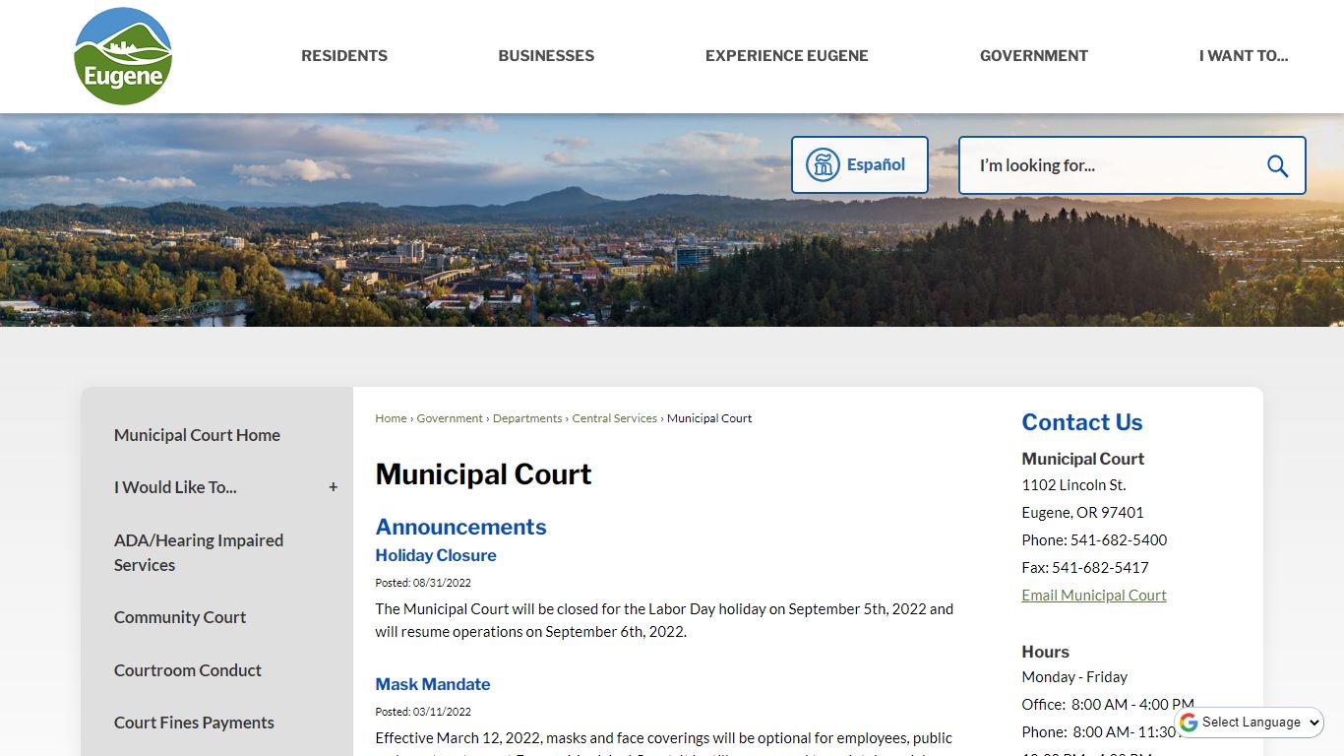Click the Announcements heading
Viewport: 1344px width, 756px height.
(x=460, y=527)
